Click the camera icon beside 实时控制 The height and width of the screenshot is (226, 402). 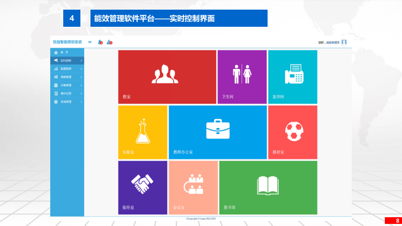click(x=56, y=60)
